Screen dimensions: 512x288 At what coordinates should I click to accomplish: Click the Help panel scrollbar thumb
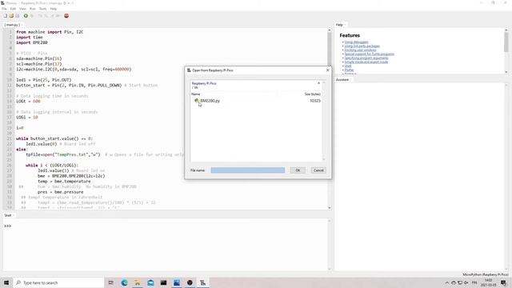(x=506, y=42)
